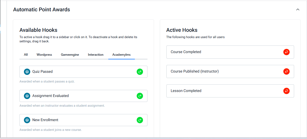Image resolution: width=307 pixels, height=139 pixels.
Task: Click 'Awarded when a student joins a new course.'
Action: (x=50, y=130)
